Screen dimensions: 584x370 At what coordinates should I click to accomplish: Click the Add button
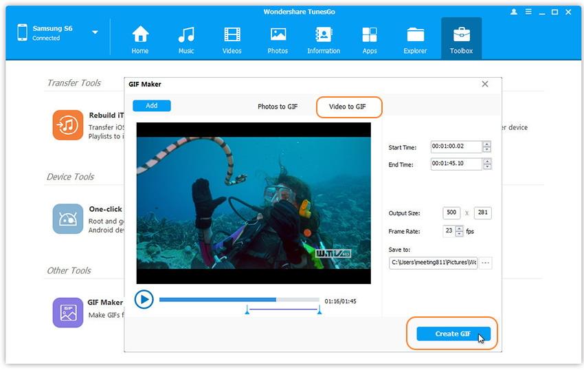click(x=152, y=105)
